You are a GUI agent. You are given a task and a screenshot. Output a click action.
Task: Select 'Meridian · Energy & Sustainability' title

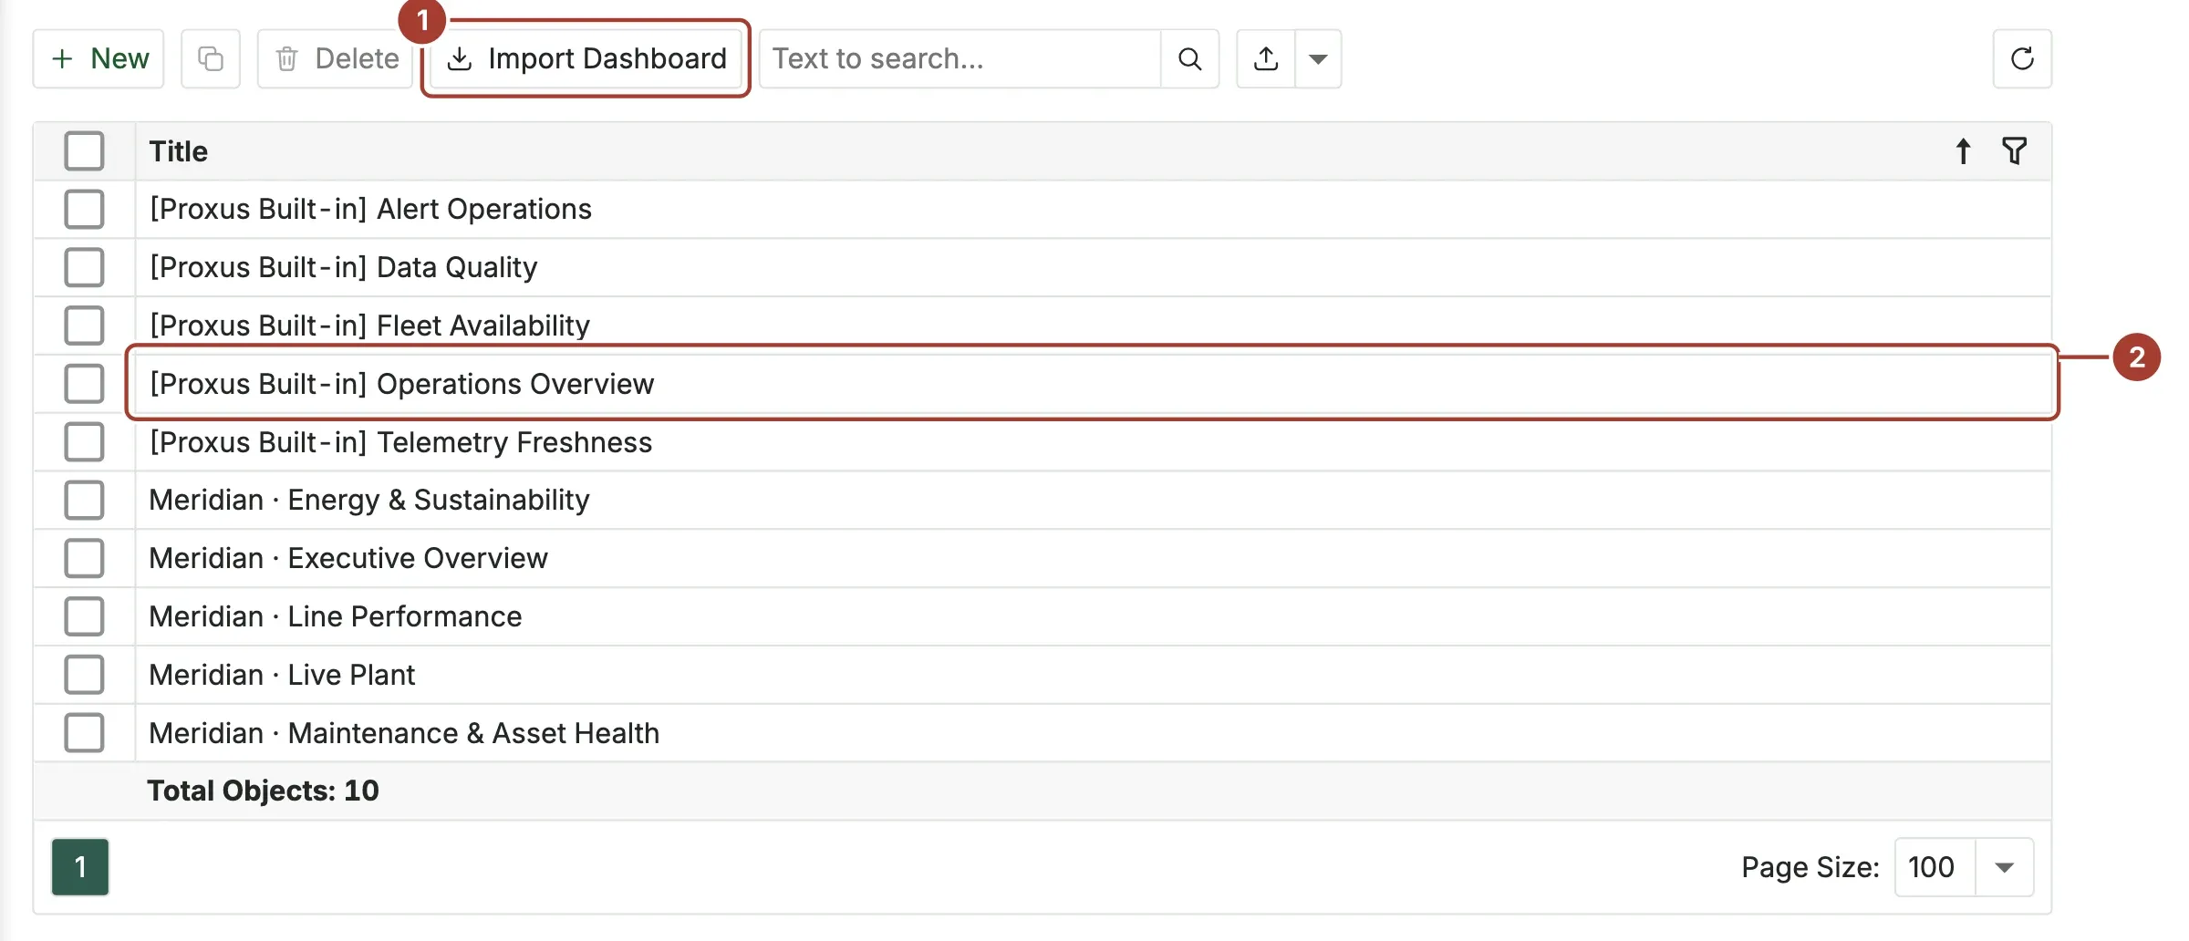(369, 501)
